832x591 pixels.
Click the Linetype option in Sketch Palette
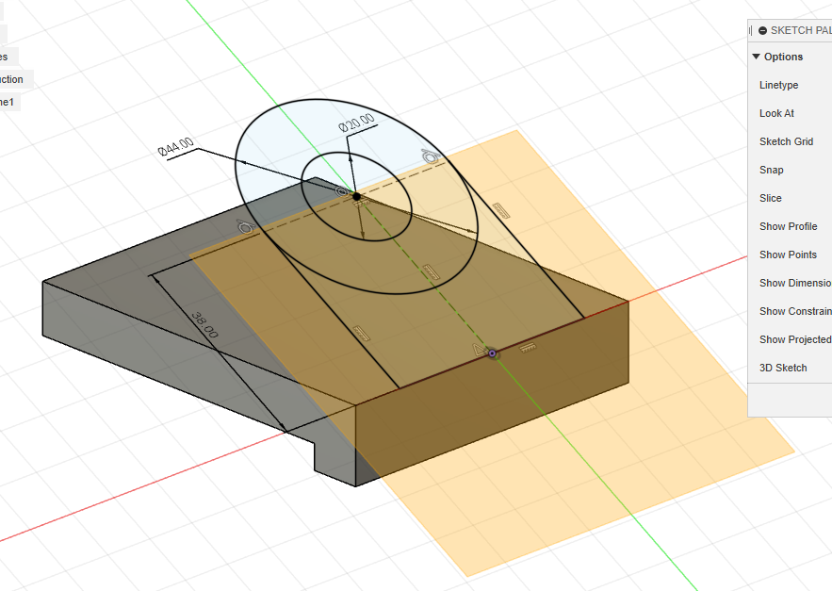coord(778,85)
